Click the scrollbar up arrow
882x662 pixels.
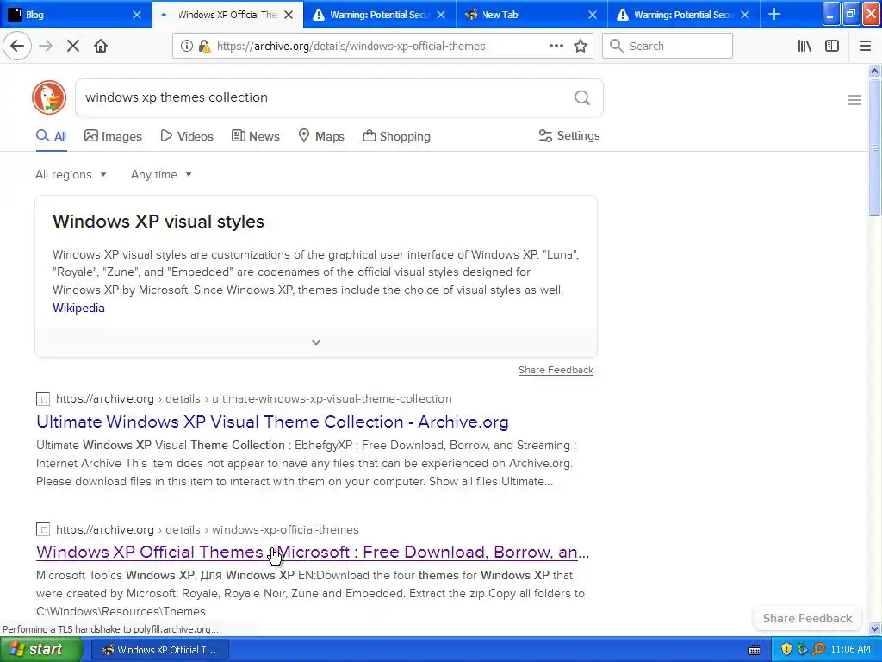[874, 71]
